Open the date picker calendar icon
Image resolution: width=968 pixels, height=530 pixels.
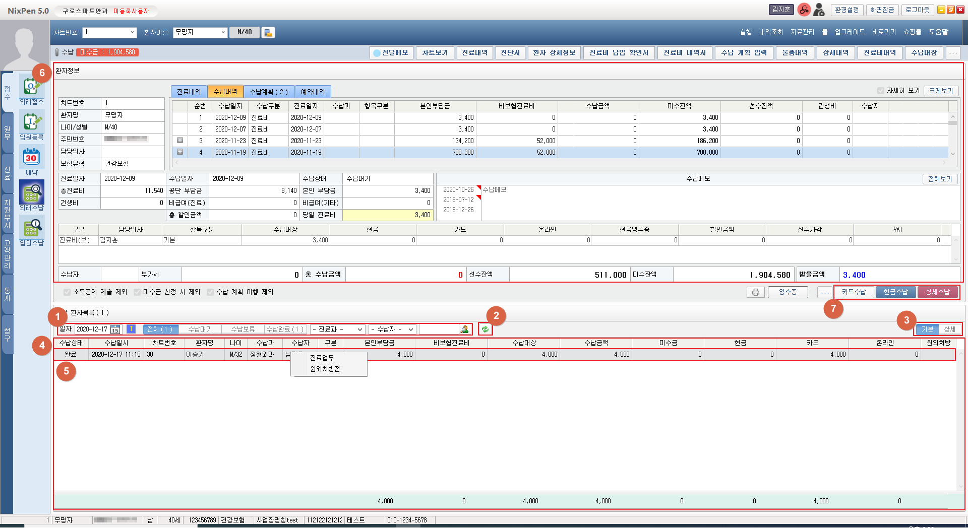click(115, 329)
